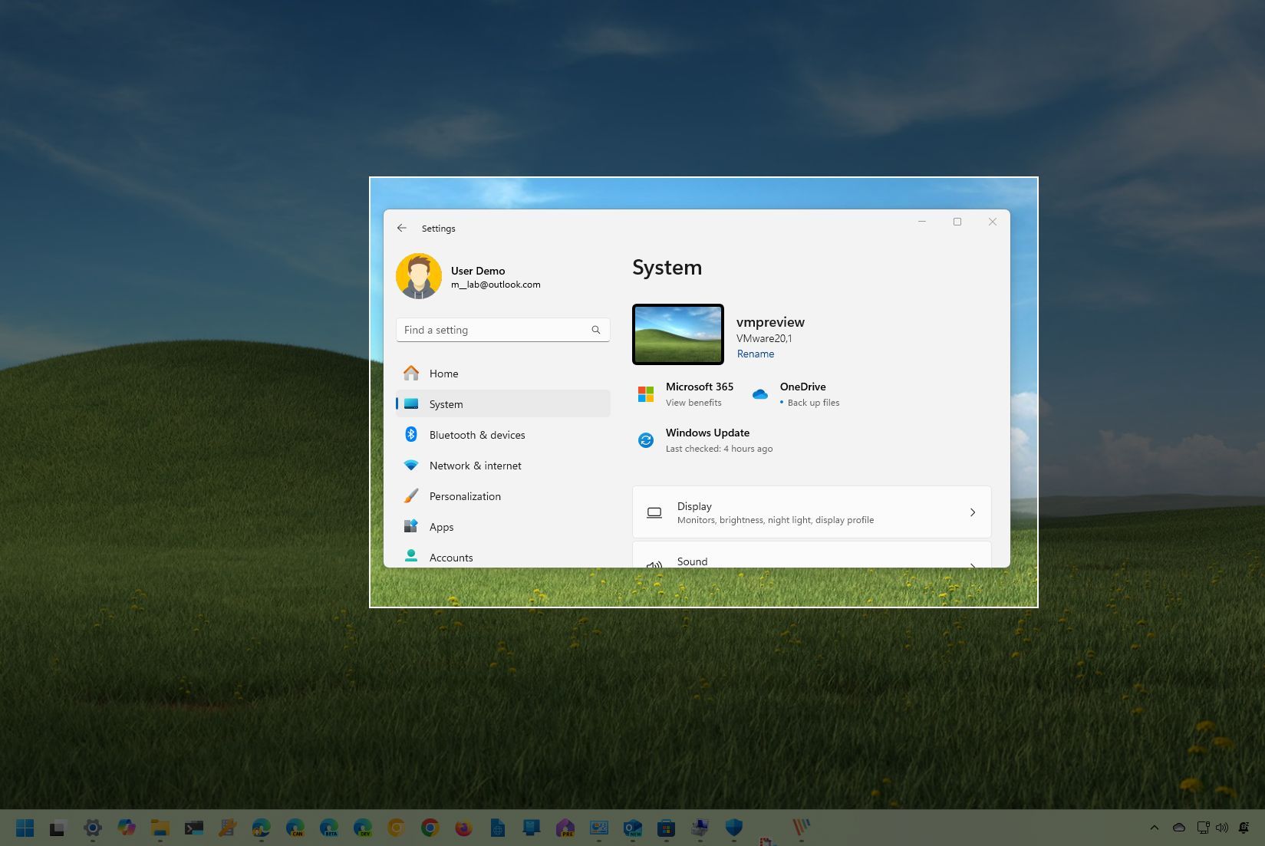
Task: Go back using the Settings back arrow
Action: point(401,228)
